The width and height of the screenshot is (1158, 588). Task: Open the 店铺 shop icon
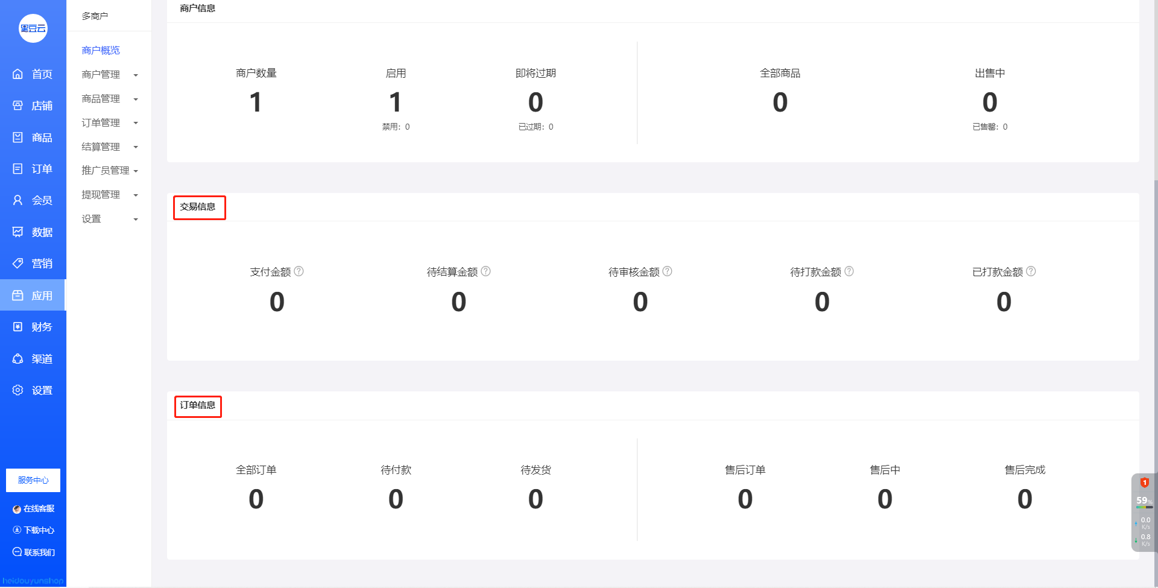[x=17, y=106]
